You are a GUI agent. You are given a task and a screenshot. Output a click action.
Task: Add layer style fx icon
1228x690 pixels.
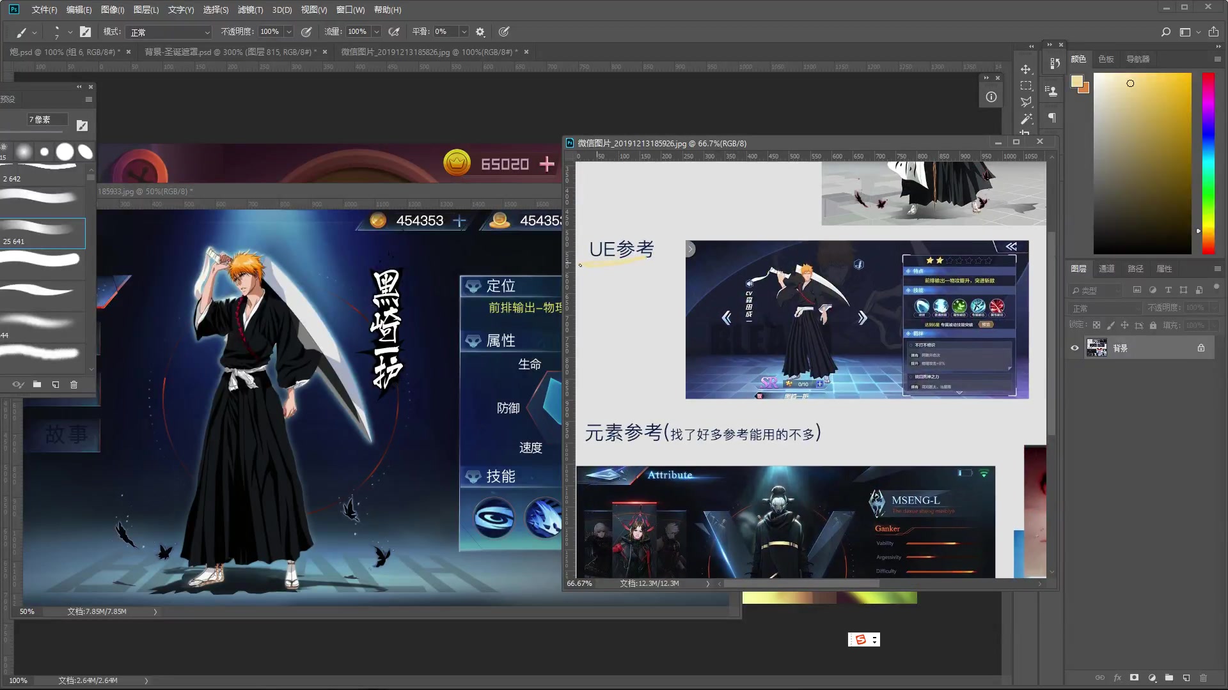point(1117,678)
